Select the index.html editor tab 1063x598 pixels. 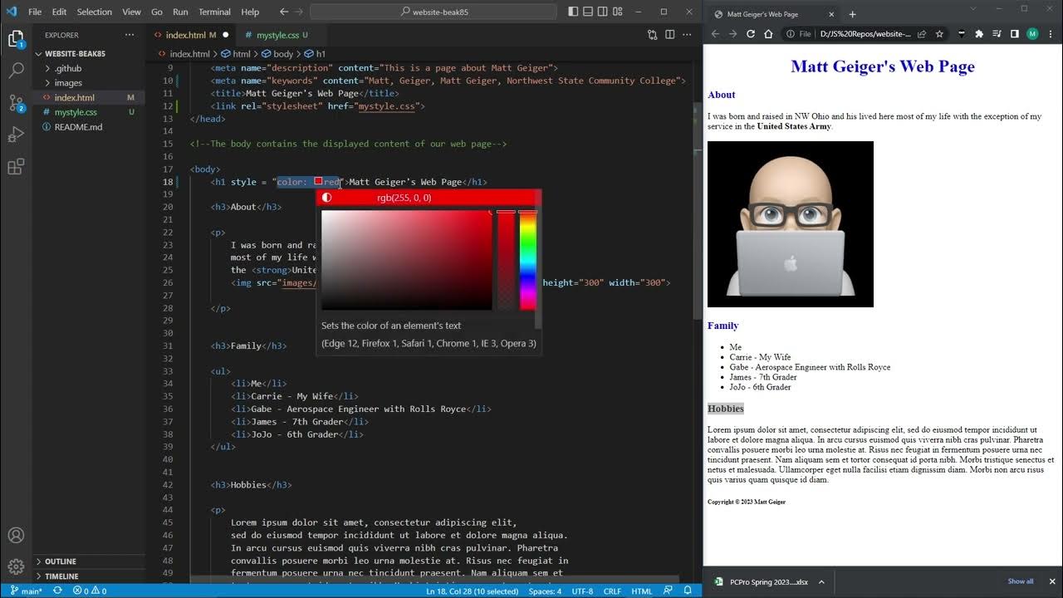click(x=190, y=35)
